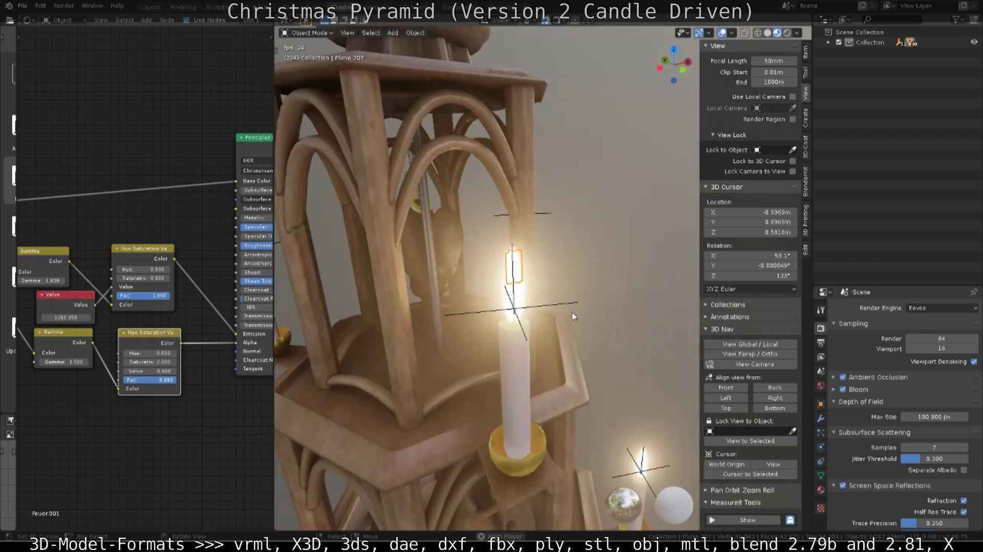Click the Front align view button
The width and height of the screenshot is (983, 552).
[725, 388]
